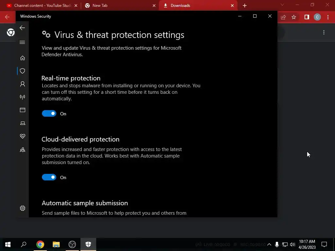Open Virus & threat protection shield icon
The height and width of the screenshot is (251, 335).
(23, 71)
